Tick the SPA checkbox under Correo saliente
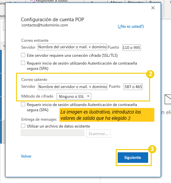This screenshot has width=171, height=183. click(x=23, y=104)
